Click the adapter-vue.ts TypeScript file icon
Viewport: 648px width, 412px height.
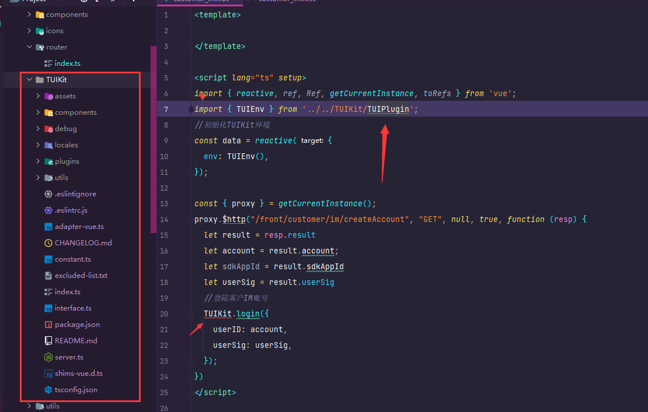(x=48, y=227)
